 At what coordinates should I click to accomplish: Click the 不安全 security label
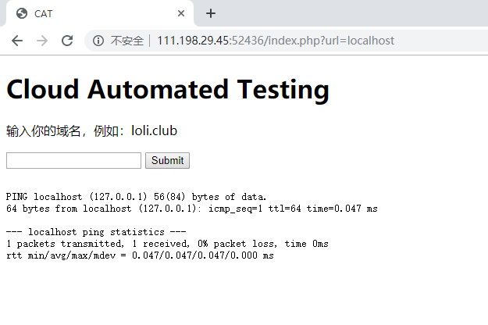pos(126,41)
